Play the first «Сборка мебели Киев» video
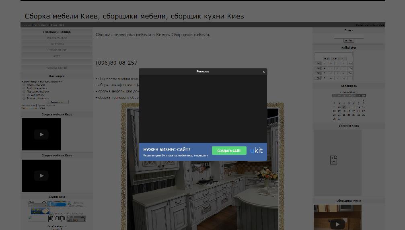This screenshot has width=405, height=230. (x=41, y=134)
